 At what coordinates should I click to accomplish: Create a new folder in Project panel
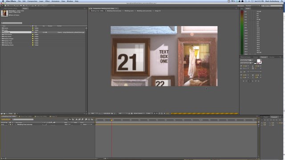click(x=4, y=114)
